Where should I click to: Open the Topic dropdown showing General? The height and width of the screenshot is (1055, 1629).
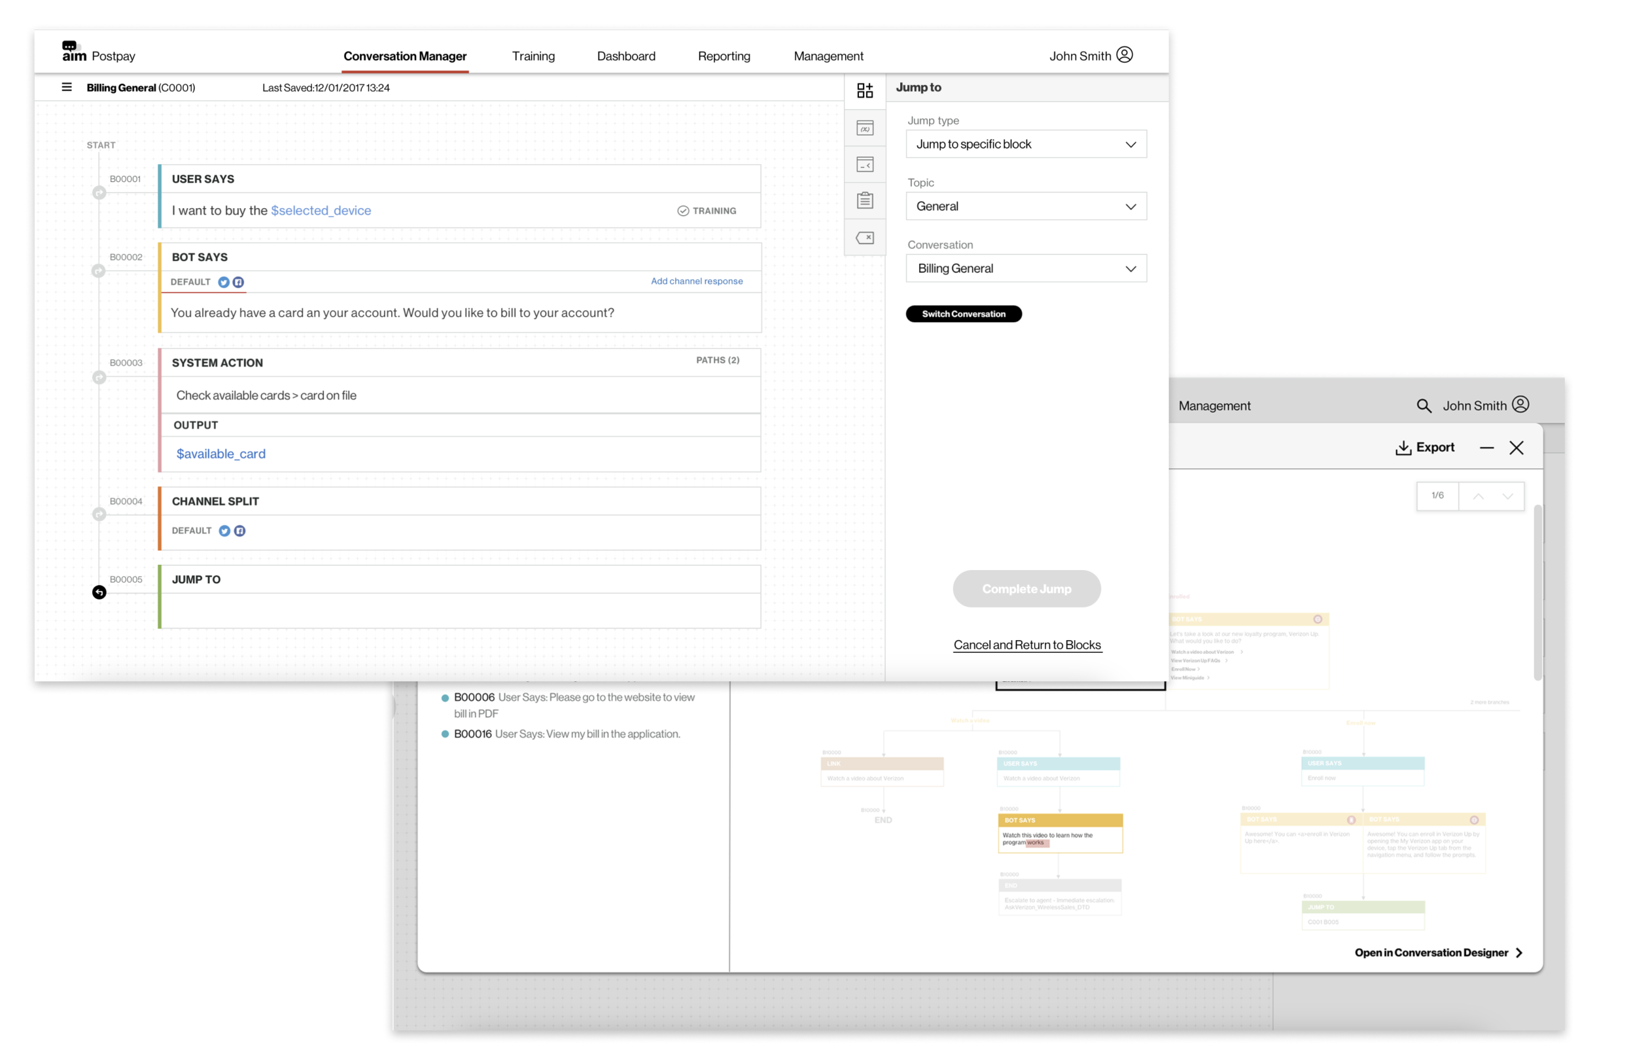point(1026,206)
